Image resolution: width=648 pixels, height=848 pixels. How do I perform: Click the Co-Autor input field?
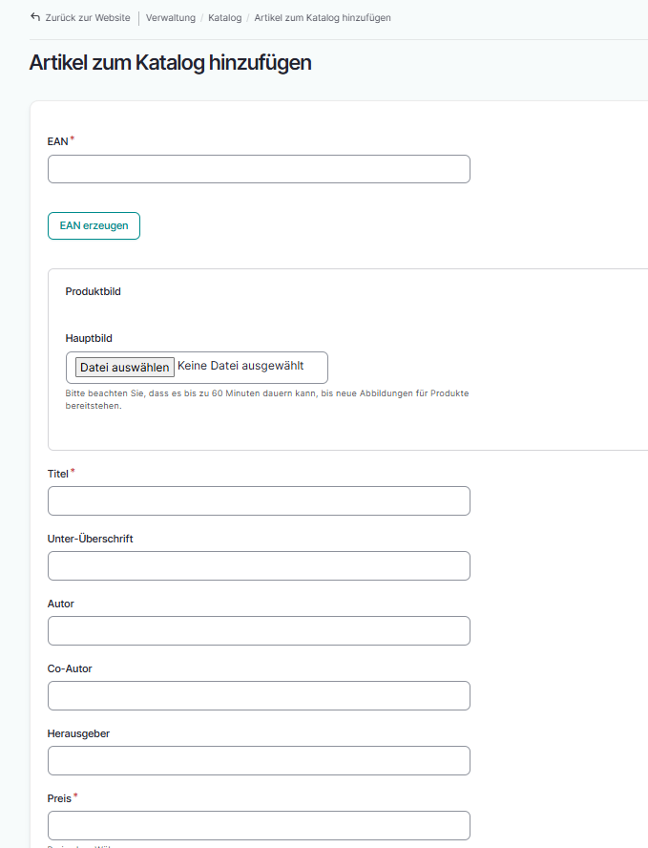tap(259, 696)
